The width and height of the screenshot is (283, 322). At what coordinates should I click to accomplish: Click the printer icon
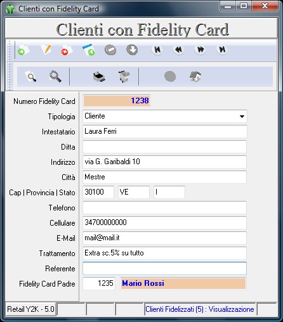point(99,77)
